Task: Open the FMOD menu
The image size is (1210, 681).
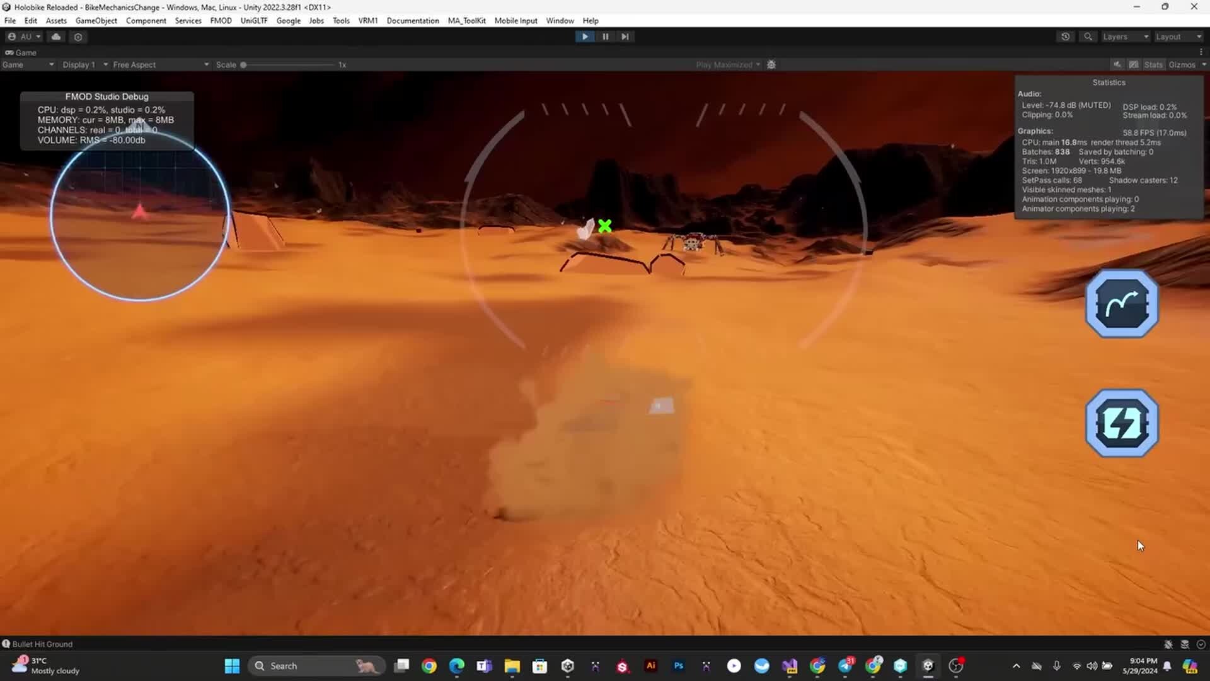Action: point(221,20)
